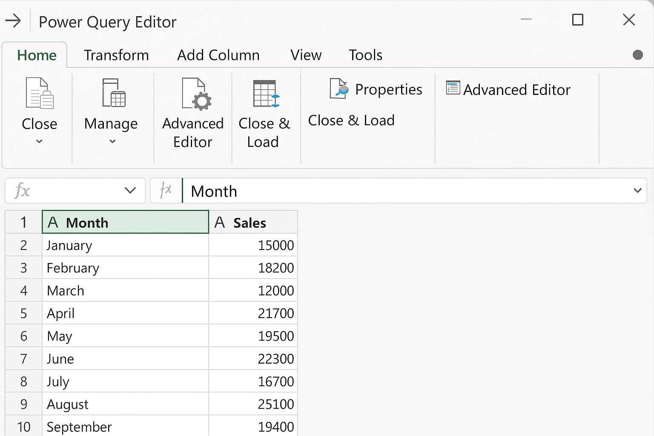Select the July cell

coord(125,381)
